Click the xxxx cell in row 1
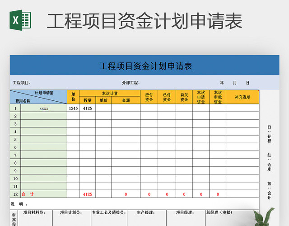The height and width of the screenshot is (226, 289). pyautogui.click(x=44, y=108)
